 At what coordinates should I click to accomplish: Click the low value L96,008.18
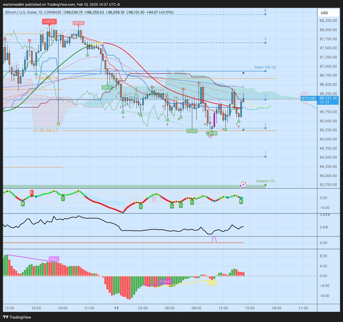pos(115,12)
